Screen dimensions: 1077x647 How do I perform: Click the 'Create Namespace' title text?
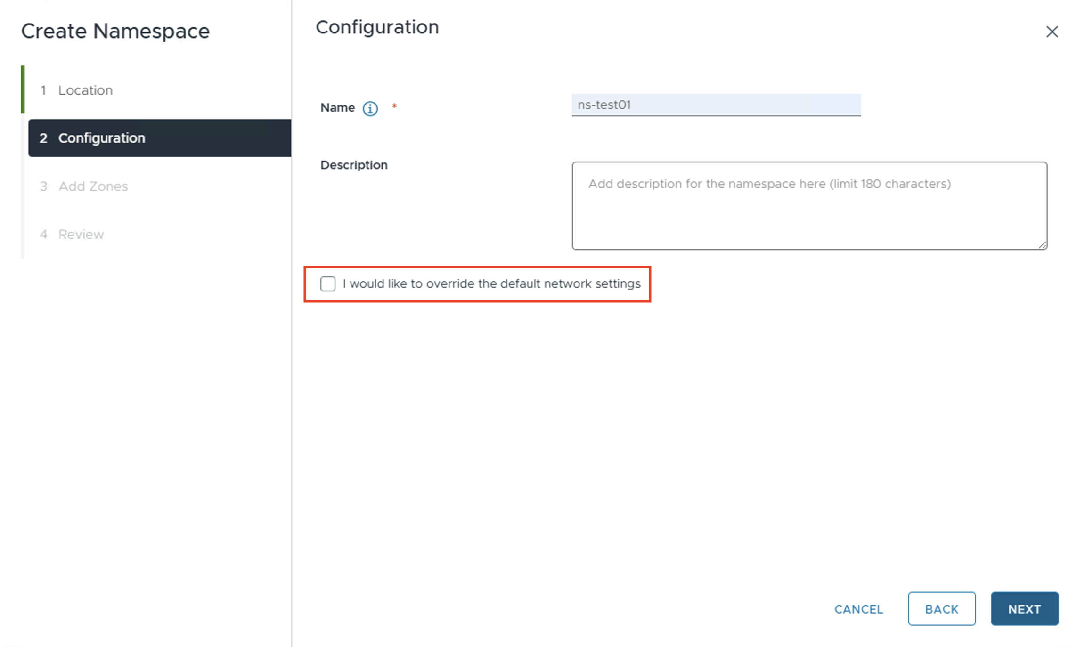pyautogui.click(x=115, y=31)
